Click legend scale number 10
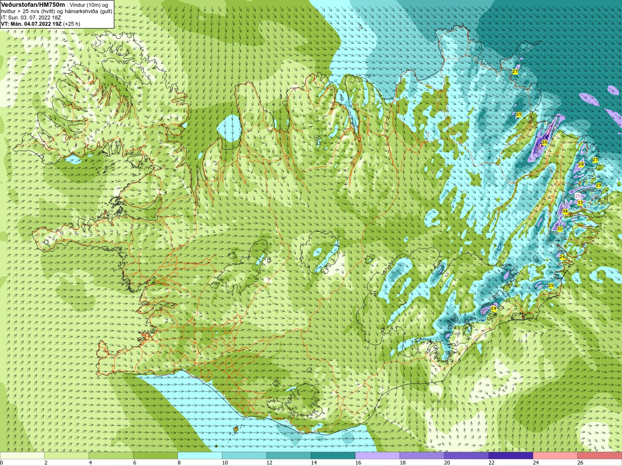Image resolution: width=622 pixels, height=466 pixels. (x=225, y=463)
